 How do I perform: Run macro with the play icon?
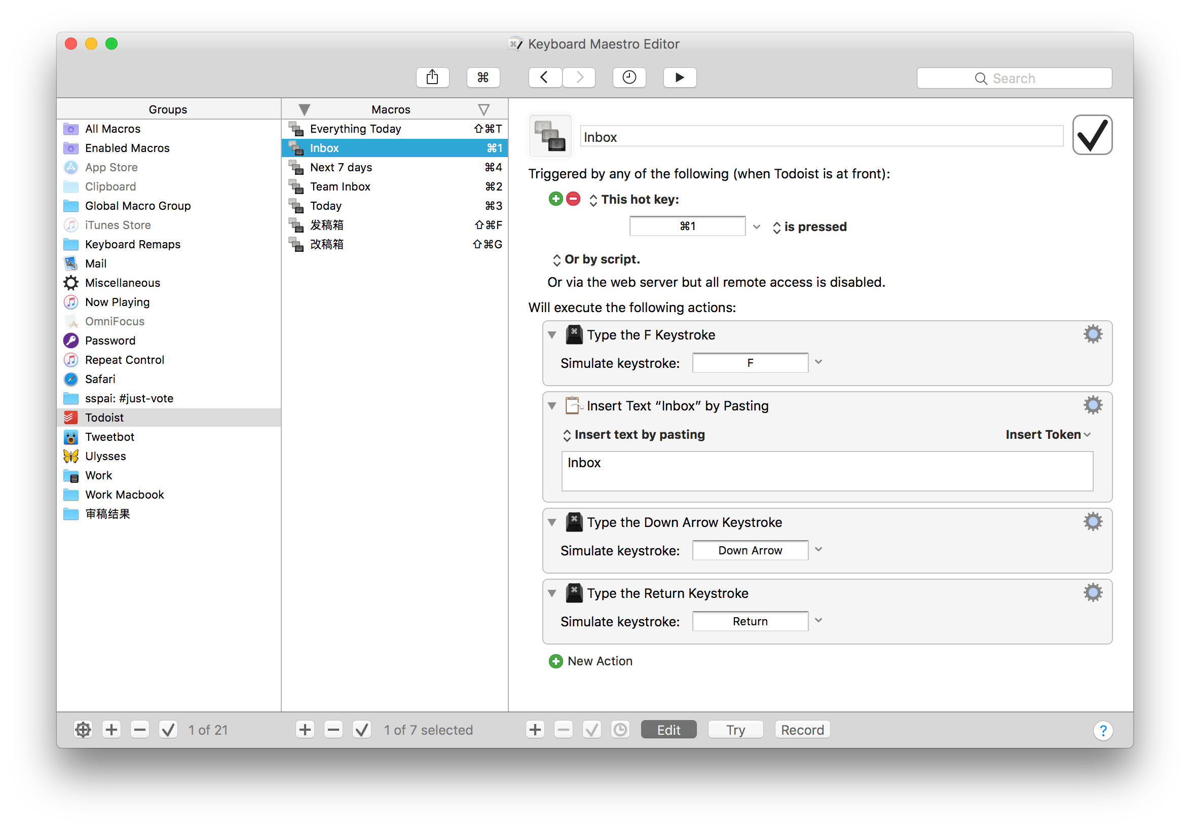click(680, 78)
